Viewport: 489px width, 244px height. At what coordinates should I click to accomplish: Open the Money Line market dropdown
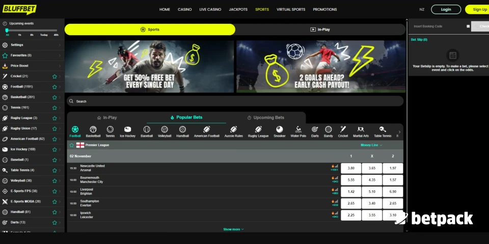371,145
